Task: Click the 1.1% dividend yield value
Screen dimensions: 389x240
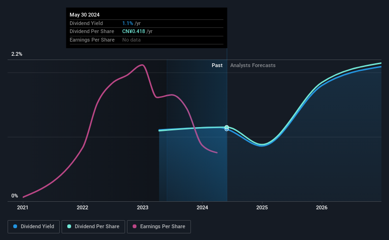Action: coord(127,23)
